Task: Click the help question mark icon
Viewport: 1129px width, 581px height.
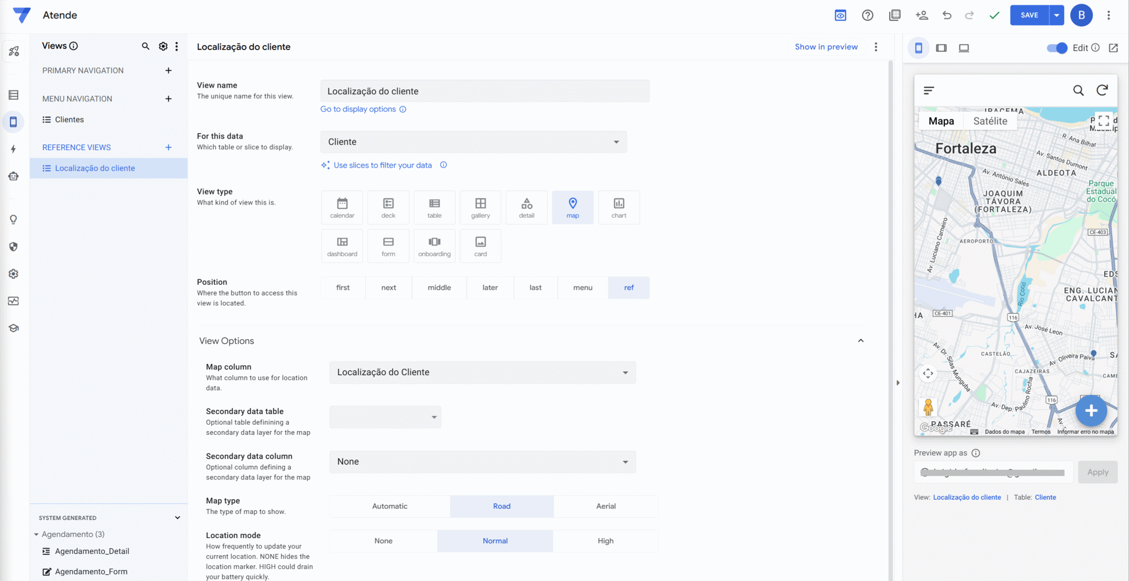Action: 868,15
